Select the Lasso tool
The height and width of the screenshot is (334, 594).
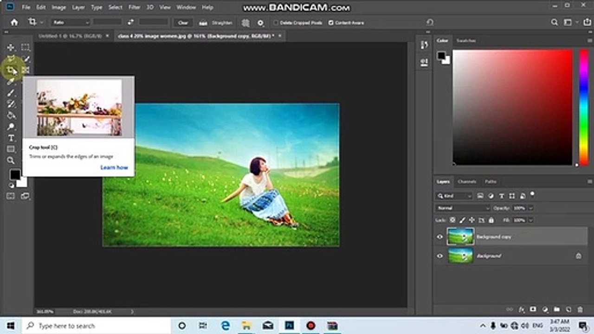(x=10, y=59)
